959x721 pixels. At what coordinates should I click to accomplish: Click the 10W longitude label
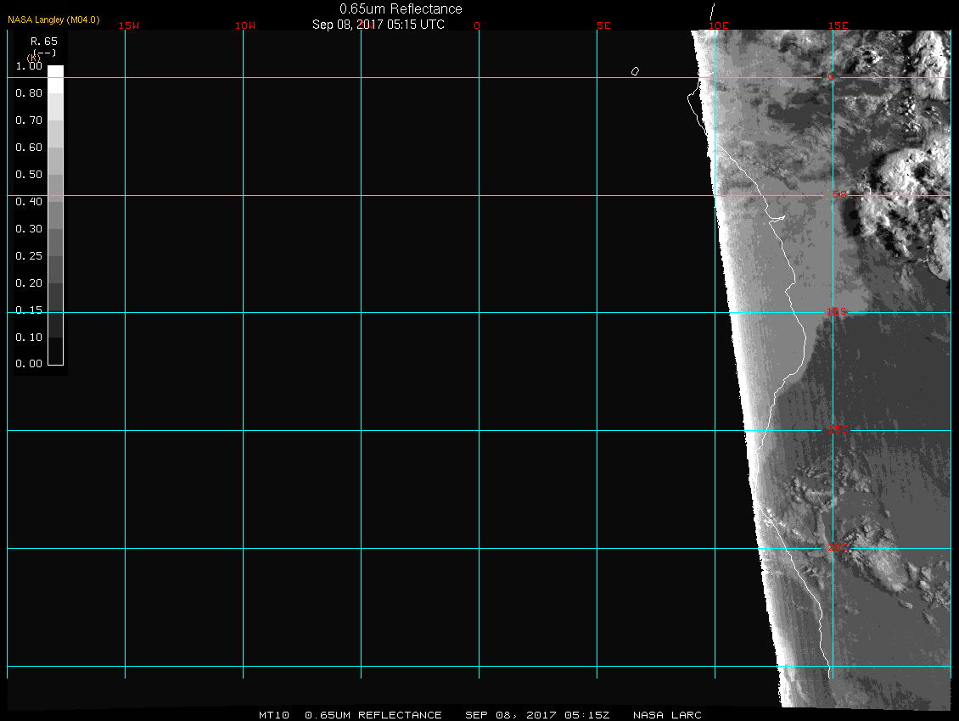tap(245, 25)
